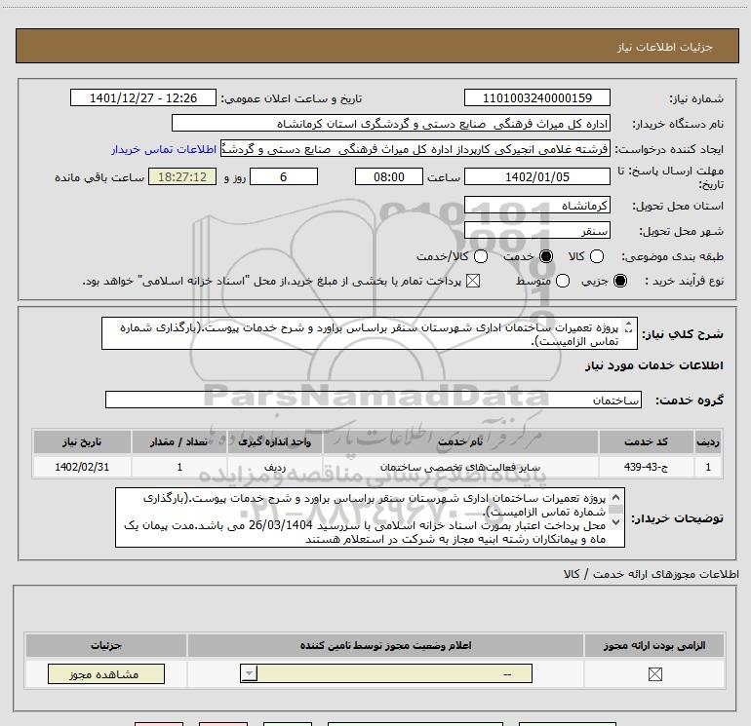Click service name سایر فعالیت‌های تخصصی ساختمان
Screen dimensions: 751x726
pos(460,467)
